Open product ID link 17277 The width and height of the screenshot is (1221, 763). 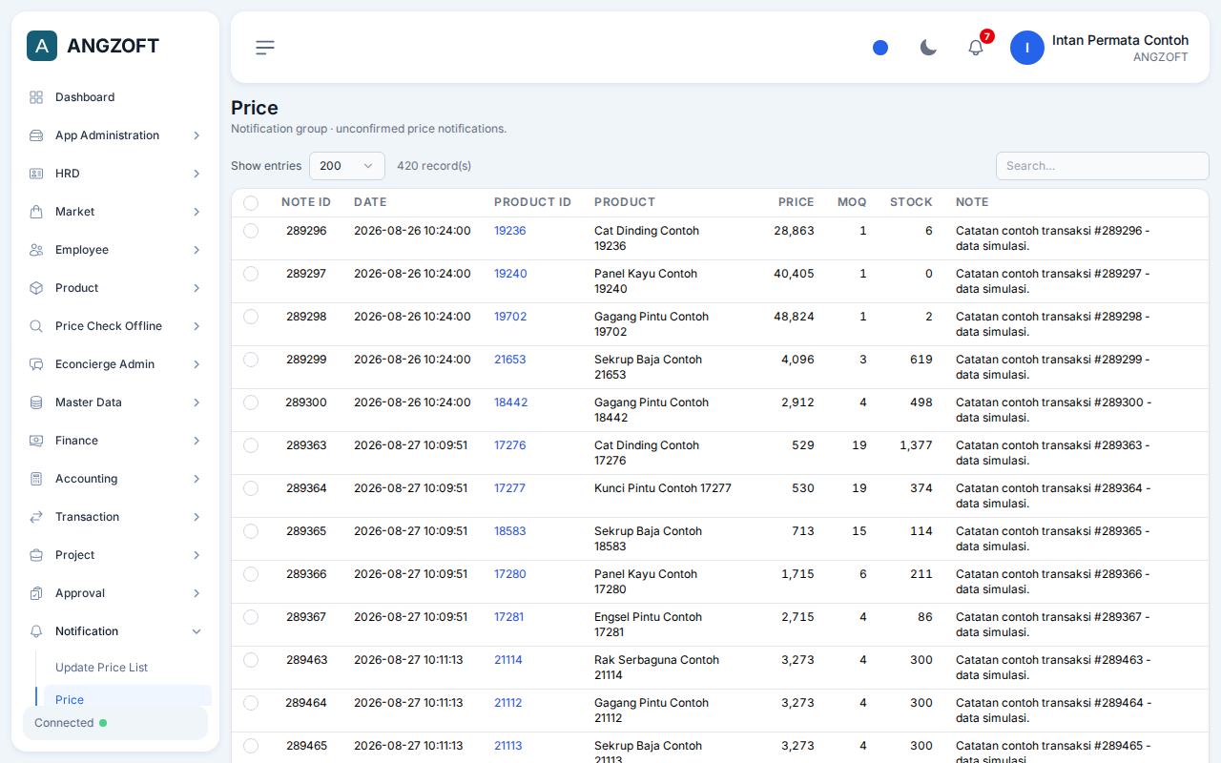510,488
